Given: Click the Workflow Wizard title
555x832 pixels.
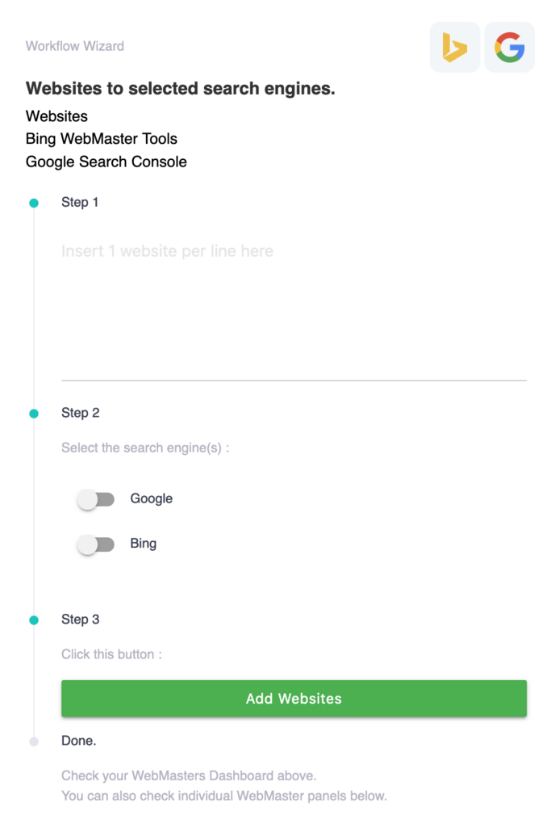Looking at the screenshot, I should point(75,46).
